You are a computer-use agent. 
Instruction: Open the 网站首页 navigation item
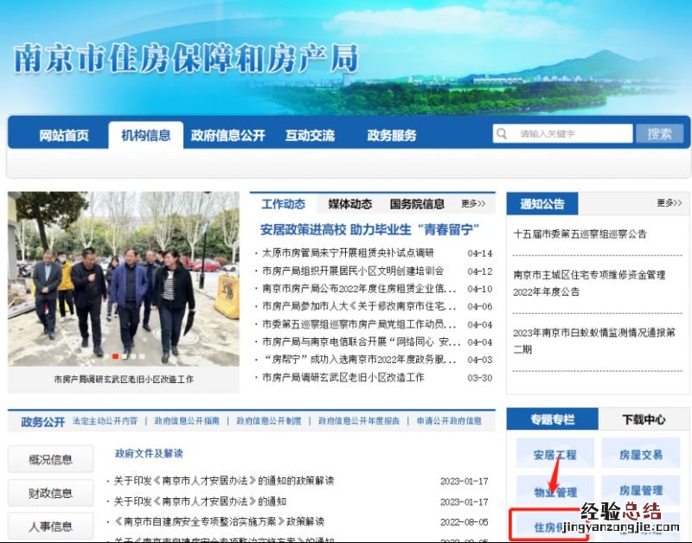63,135
